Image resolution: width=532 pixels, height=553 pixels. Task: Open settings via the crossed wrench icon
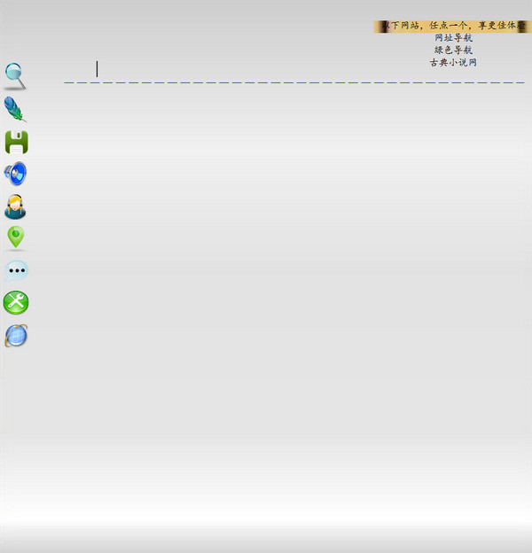[x=16, y=303]
